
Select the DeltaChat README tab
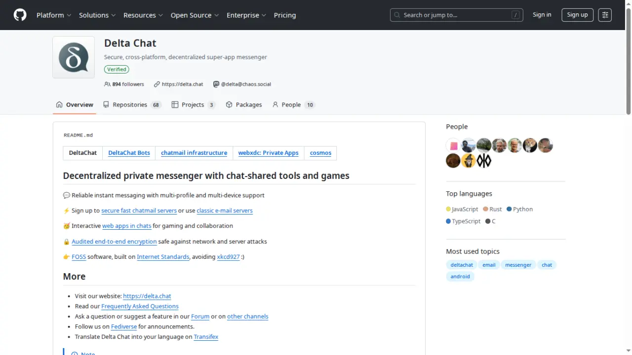[83, 153]
